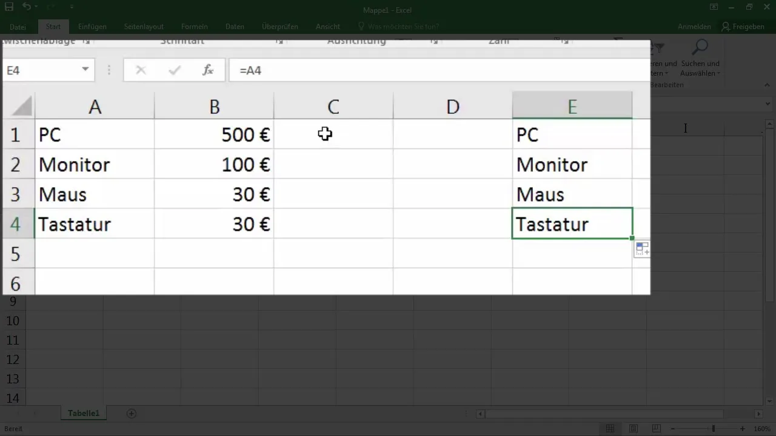Collapse the ribbon with the arrow
The width and height of the screenshot is (776, 436).
(x=768, y=86)
